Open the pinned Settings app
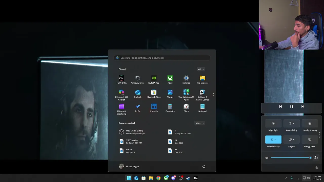Screen dimensions: 324x182 coord(186,80)
